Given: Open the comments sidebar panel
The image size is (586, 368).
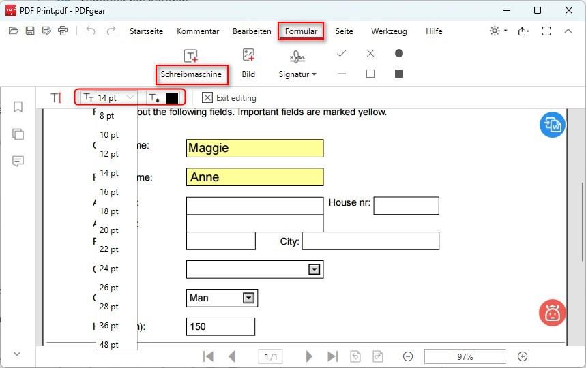Looking at the screenshot, I should pyautogui.click(x=18, y=162).
